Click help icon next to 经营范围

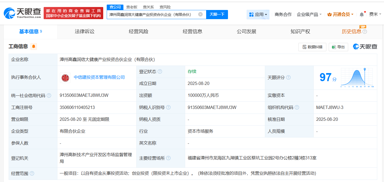[32, 173]
